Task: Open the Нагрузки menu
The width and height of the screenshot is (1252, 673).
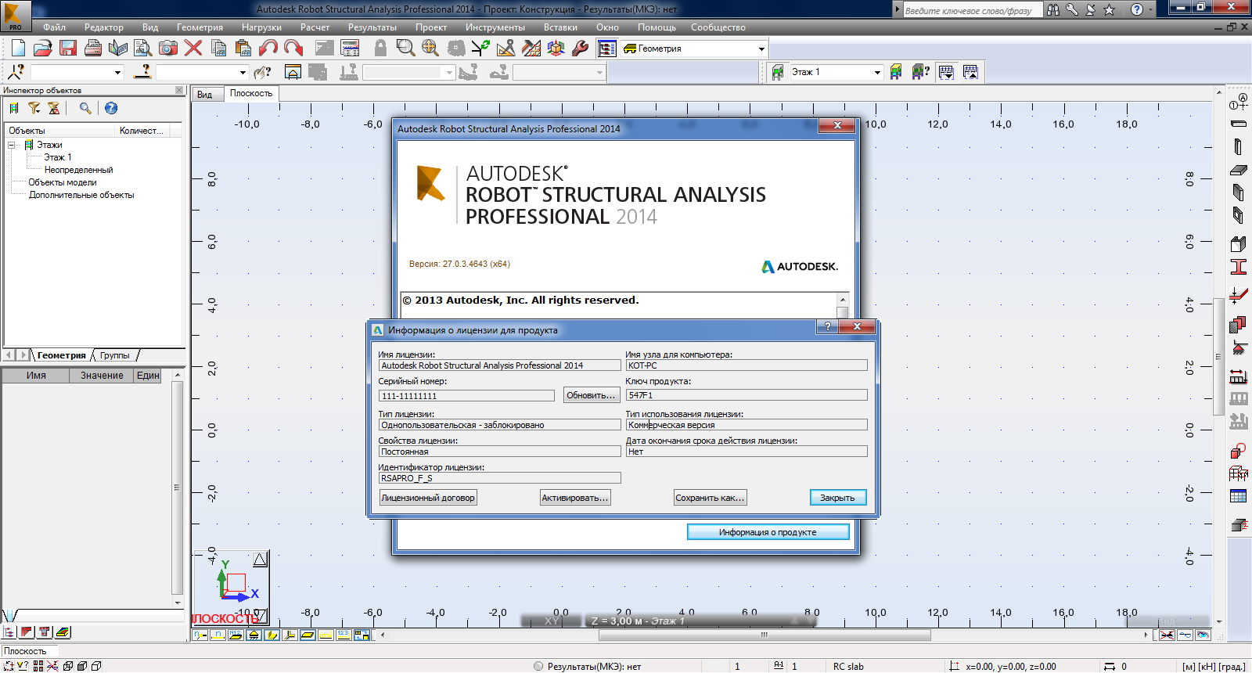Action: (x=261, y=27)
